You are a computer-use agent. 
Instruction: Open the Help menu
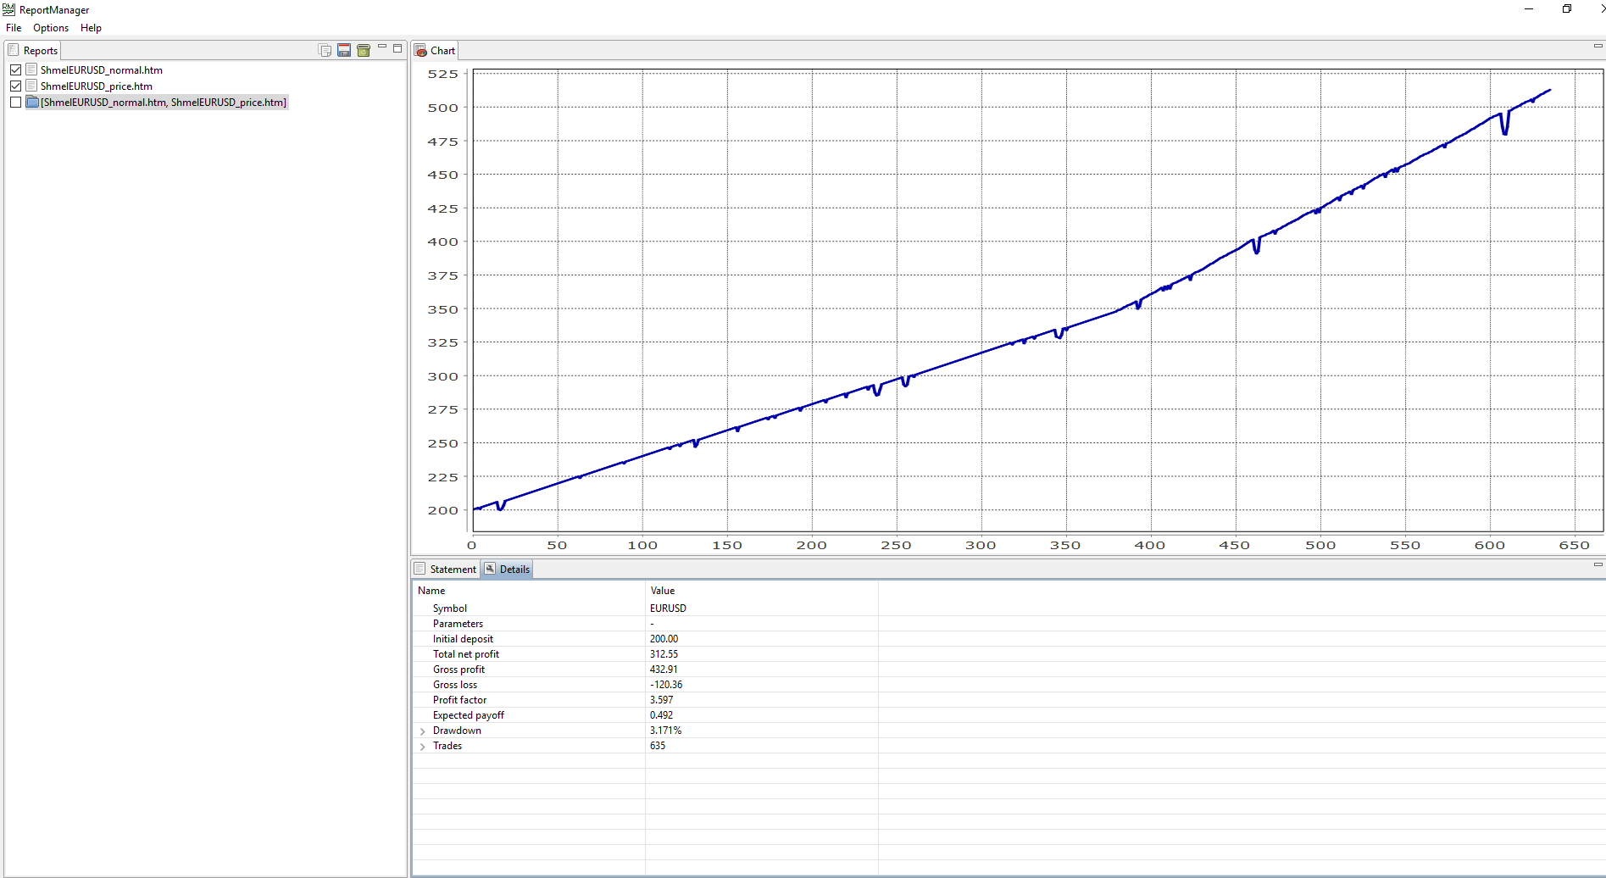point(91,28)
